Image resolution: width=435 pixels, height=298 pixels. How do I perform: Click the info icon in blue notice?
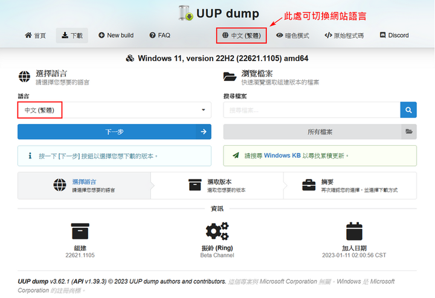pos(30,156)
